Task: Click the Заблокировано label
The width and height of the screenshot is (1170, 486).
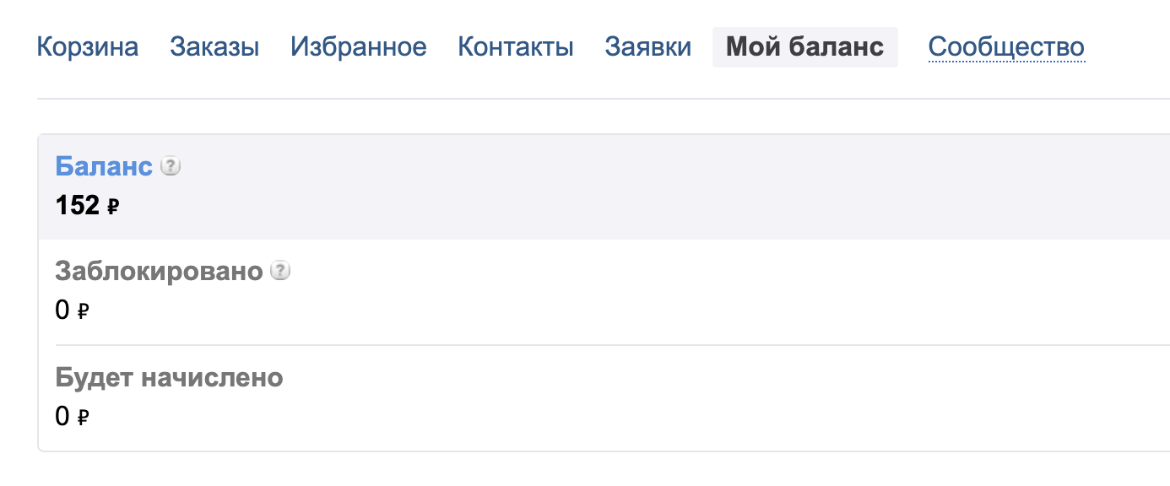Action: click(160, 272)
